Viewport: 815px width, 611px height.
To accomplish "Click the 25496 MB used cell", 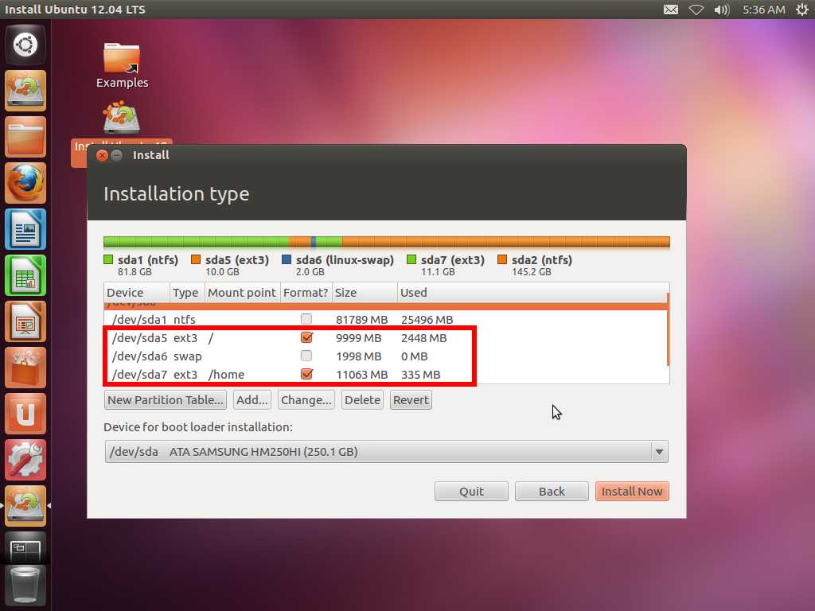I will click(427, 320).
